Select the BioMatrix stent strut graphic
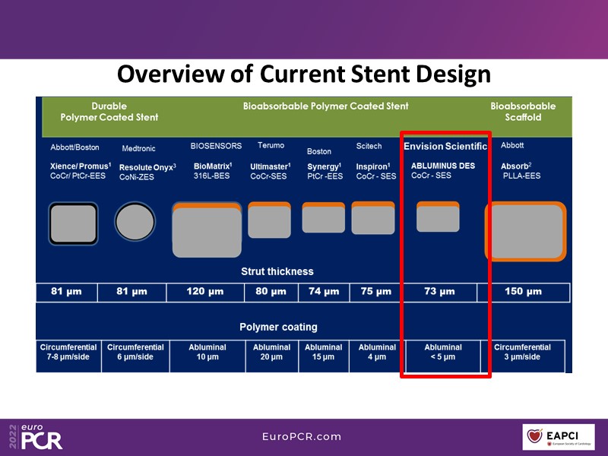 207,230
